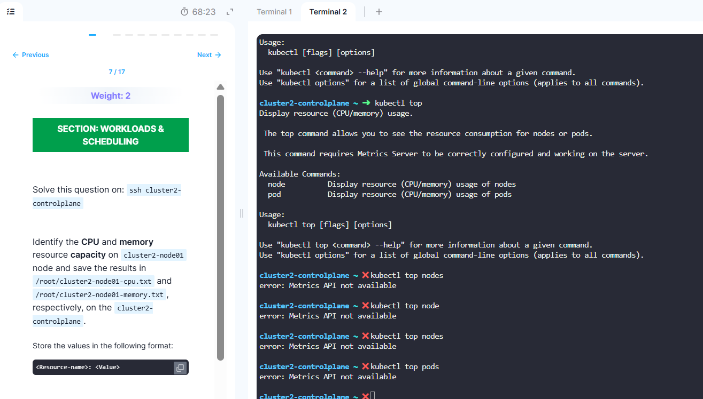Viewport: 703px width, 399px height.
Task: Select the Terminal 2 tab
Action: click(328, 11)
